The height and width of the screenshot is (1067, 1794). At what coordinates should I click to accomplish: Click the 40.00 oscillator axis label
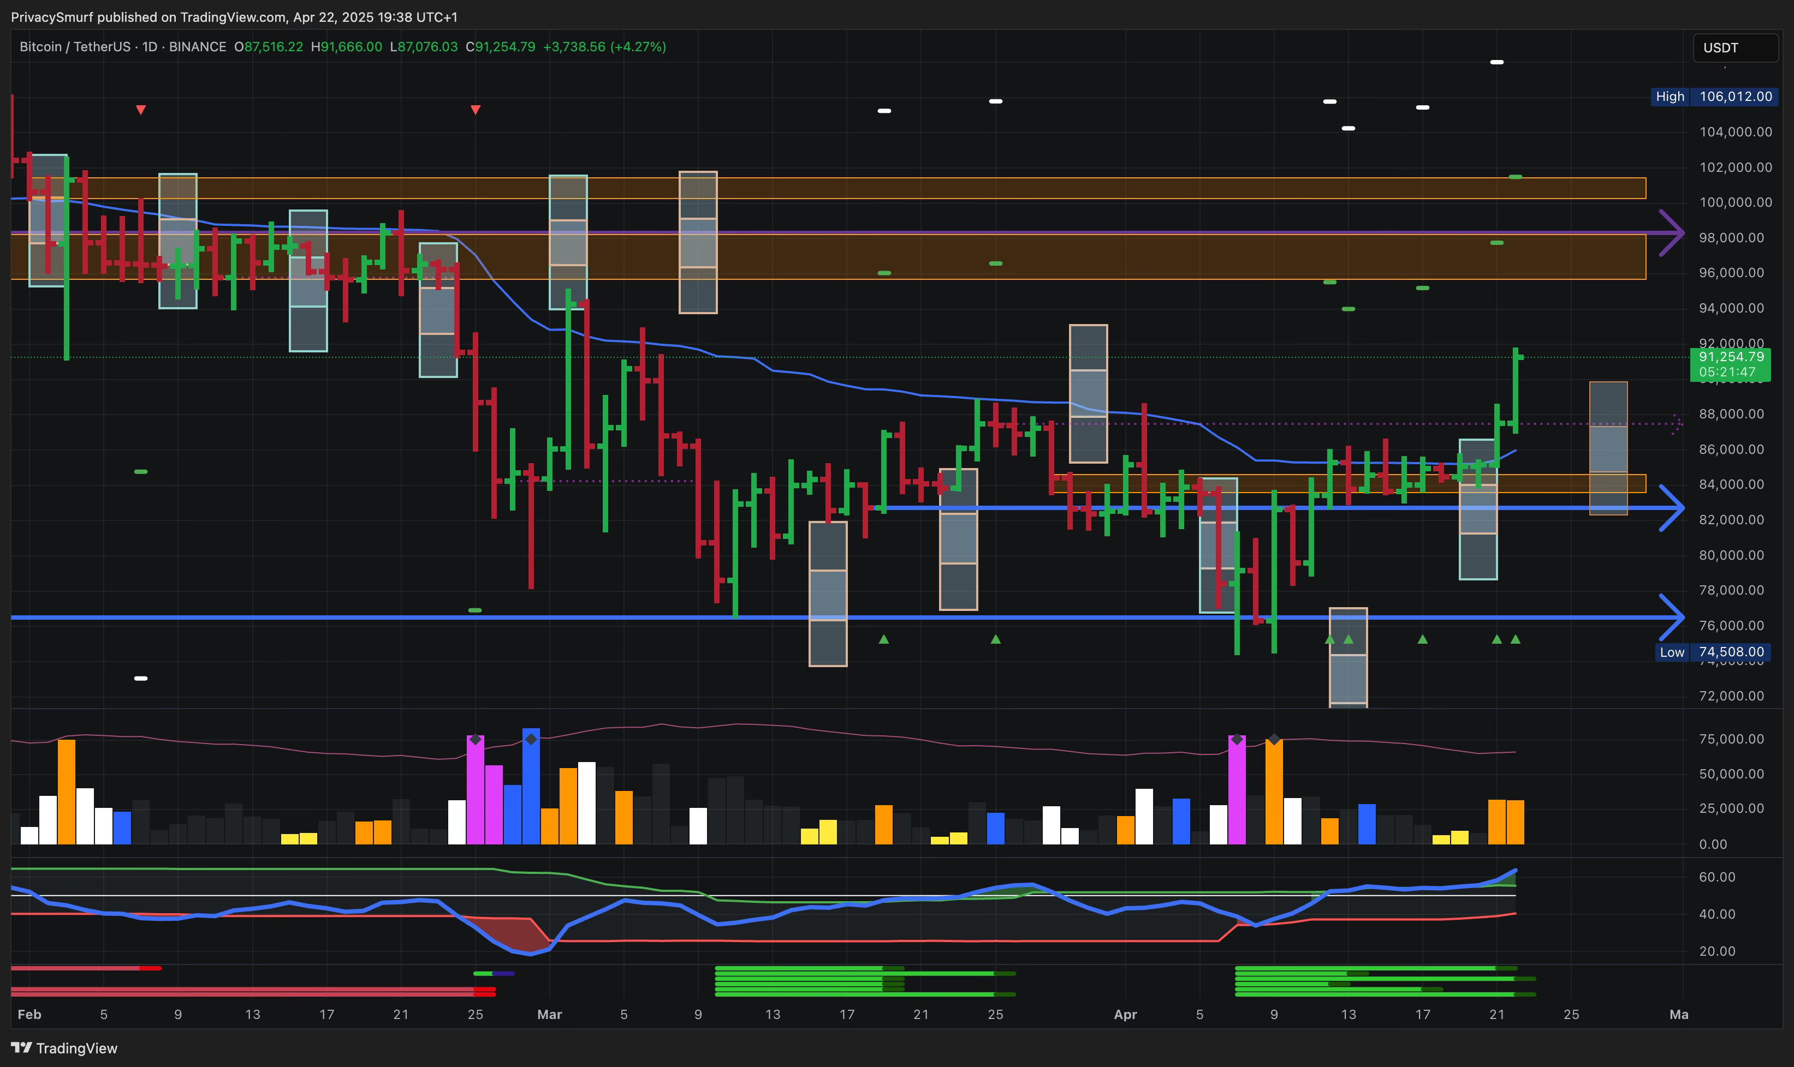point(1717,914)
